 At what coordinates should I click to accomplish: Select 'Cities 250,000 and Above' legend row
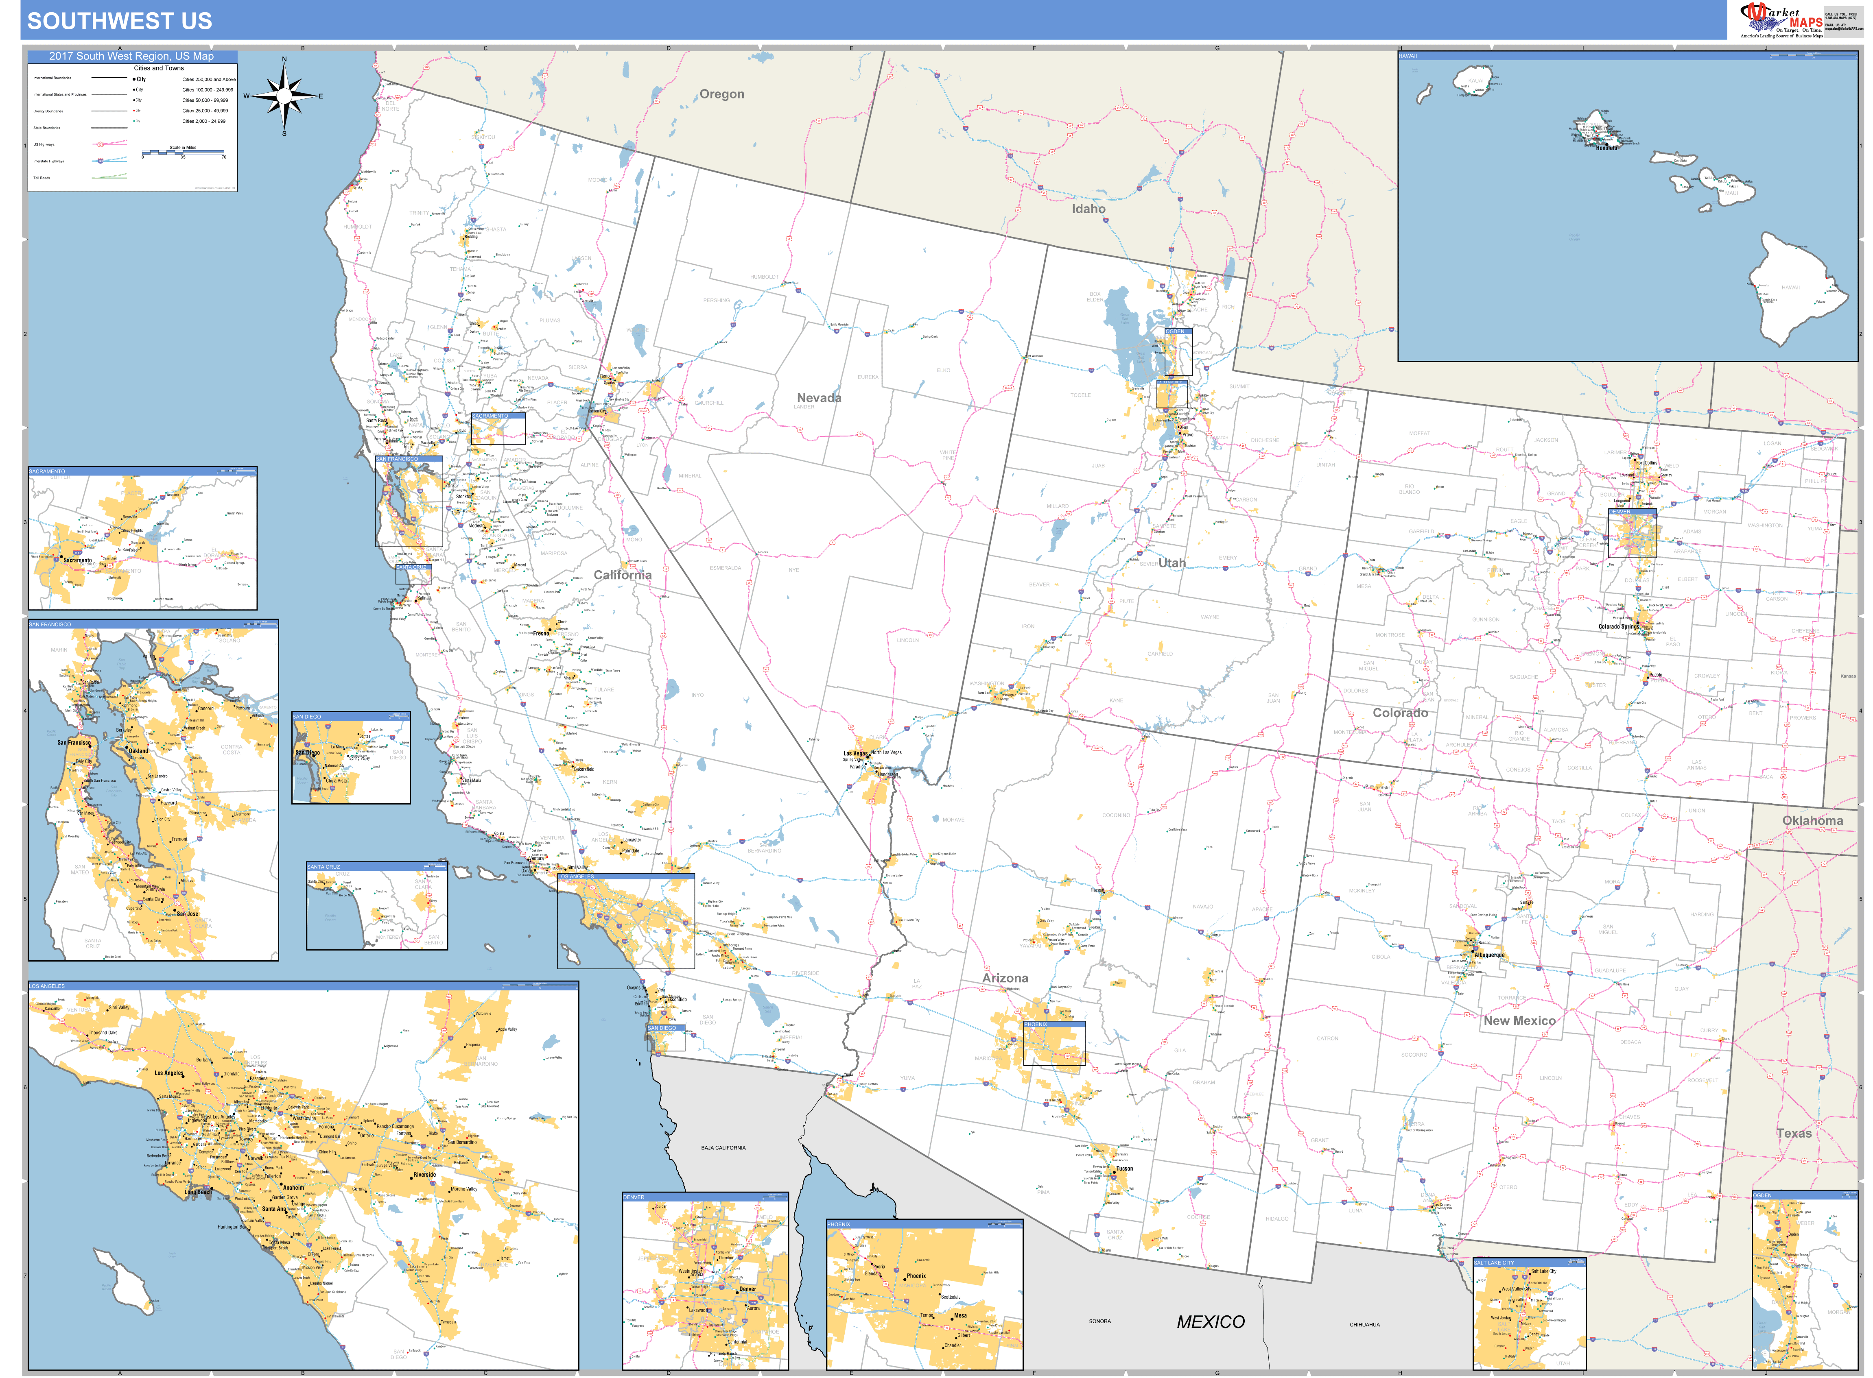[184, 79]
